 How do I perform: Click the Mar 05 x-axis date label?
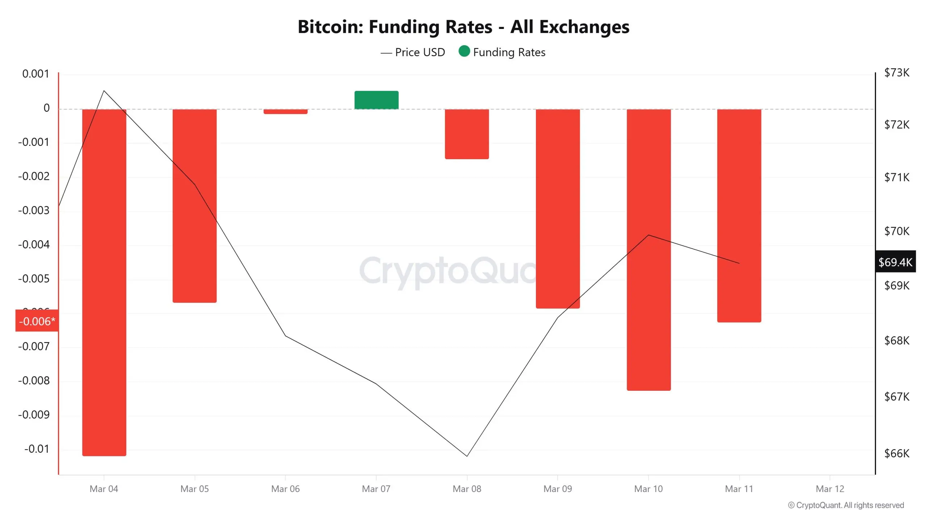[x=194, y=489]
